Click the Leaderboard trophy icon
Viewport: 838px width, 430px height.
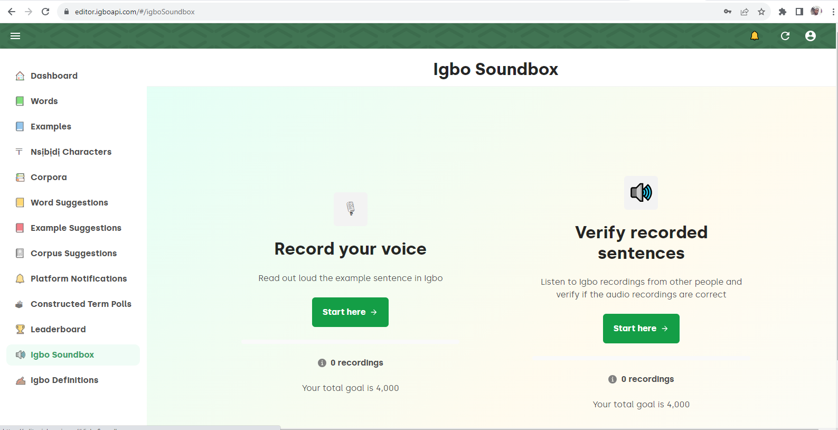pyautogui.click(x=20, y=329)
